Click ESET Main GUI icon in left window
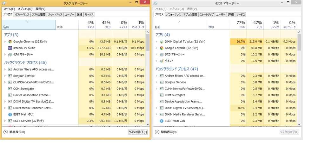The image size is (325, 153). pyautogui.click(x=10, y=114)
